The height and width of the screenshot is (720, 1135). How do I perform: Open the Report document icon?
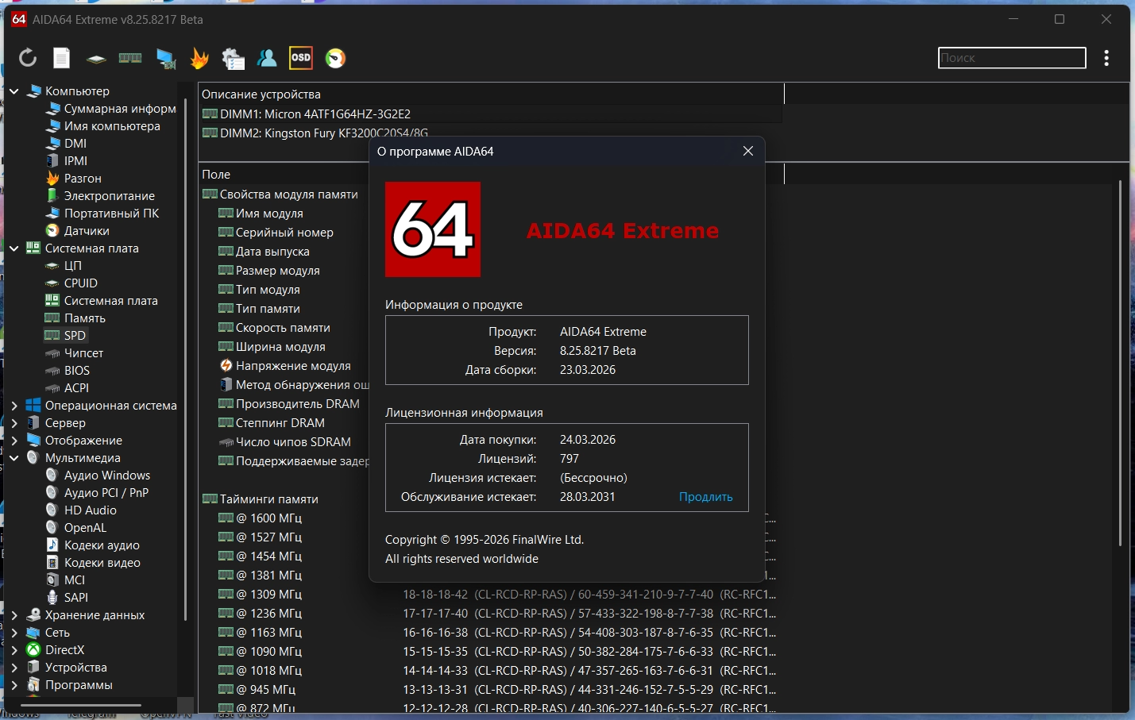tap(62, 58)
